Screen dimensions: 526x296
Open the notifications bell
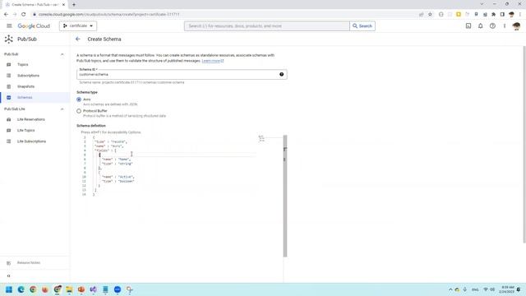[480, 25]
